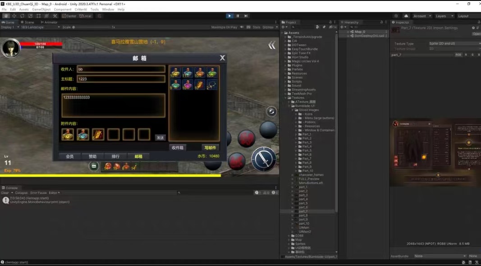This screenshot has height=266, width=481.
Task: Toggle Mute Audio in Game view
Action: (242, 28)
